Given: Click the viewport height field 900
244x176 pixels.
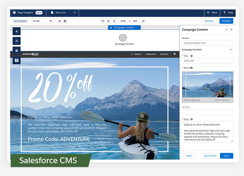Looking at the screenshot, I should 135,21.
